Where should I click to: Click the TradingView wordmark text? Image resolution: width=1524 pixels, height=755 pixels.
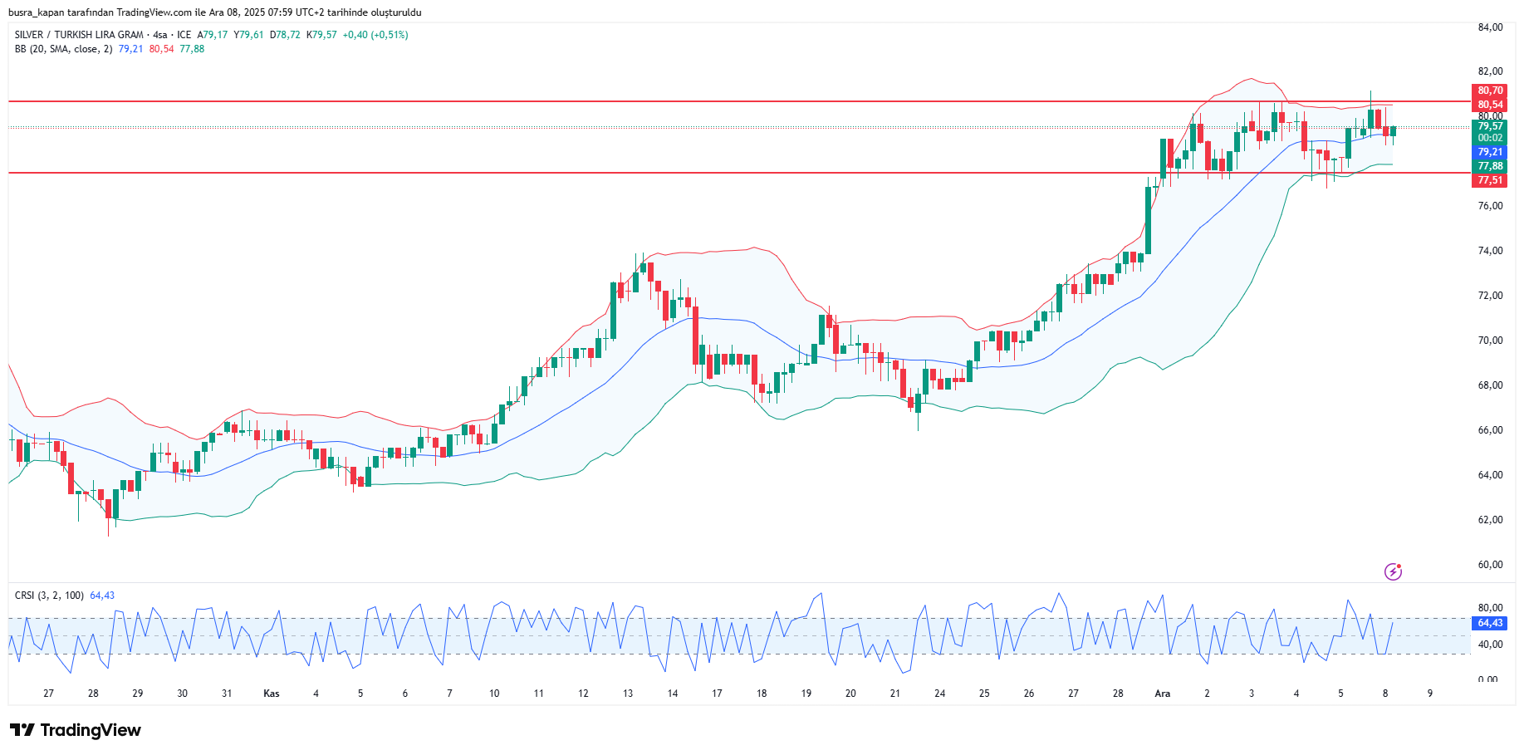point(91,730)
